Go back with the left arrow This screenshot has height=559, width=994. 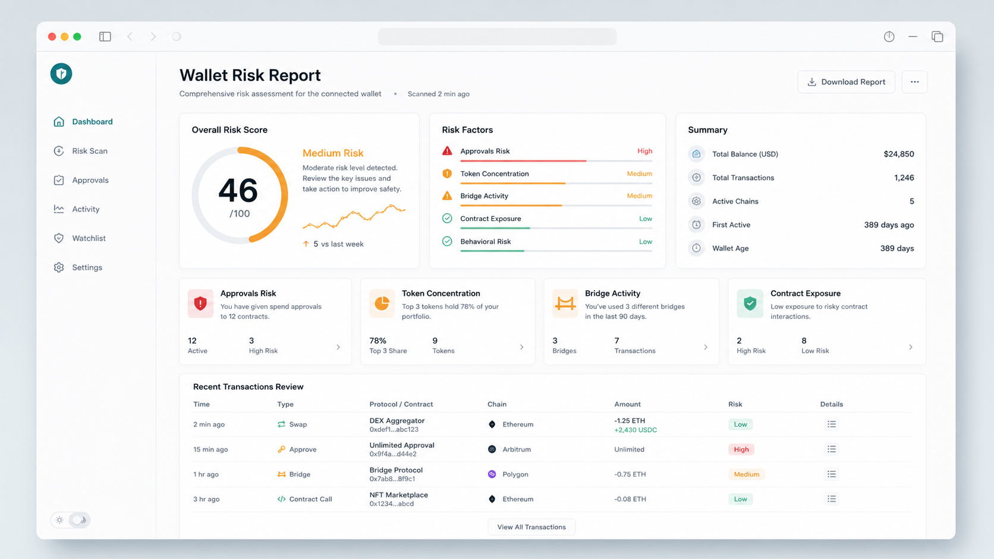130,37
